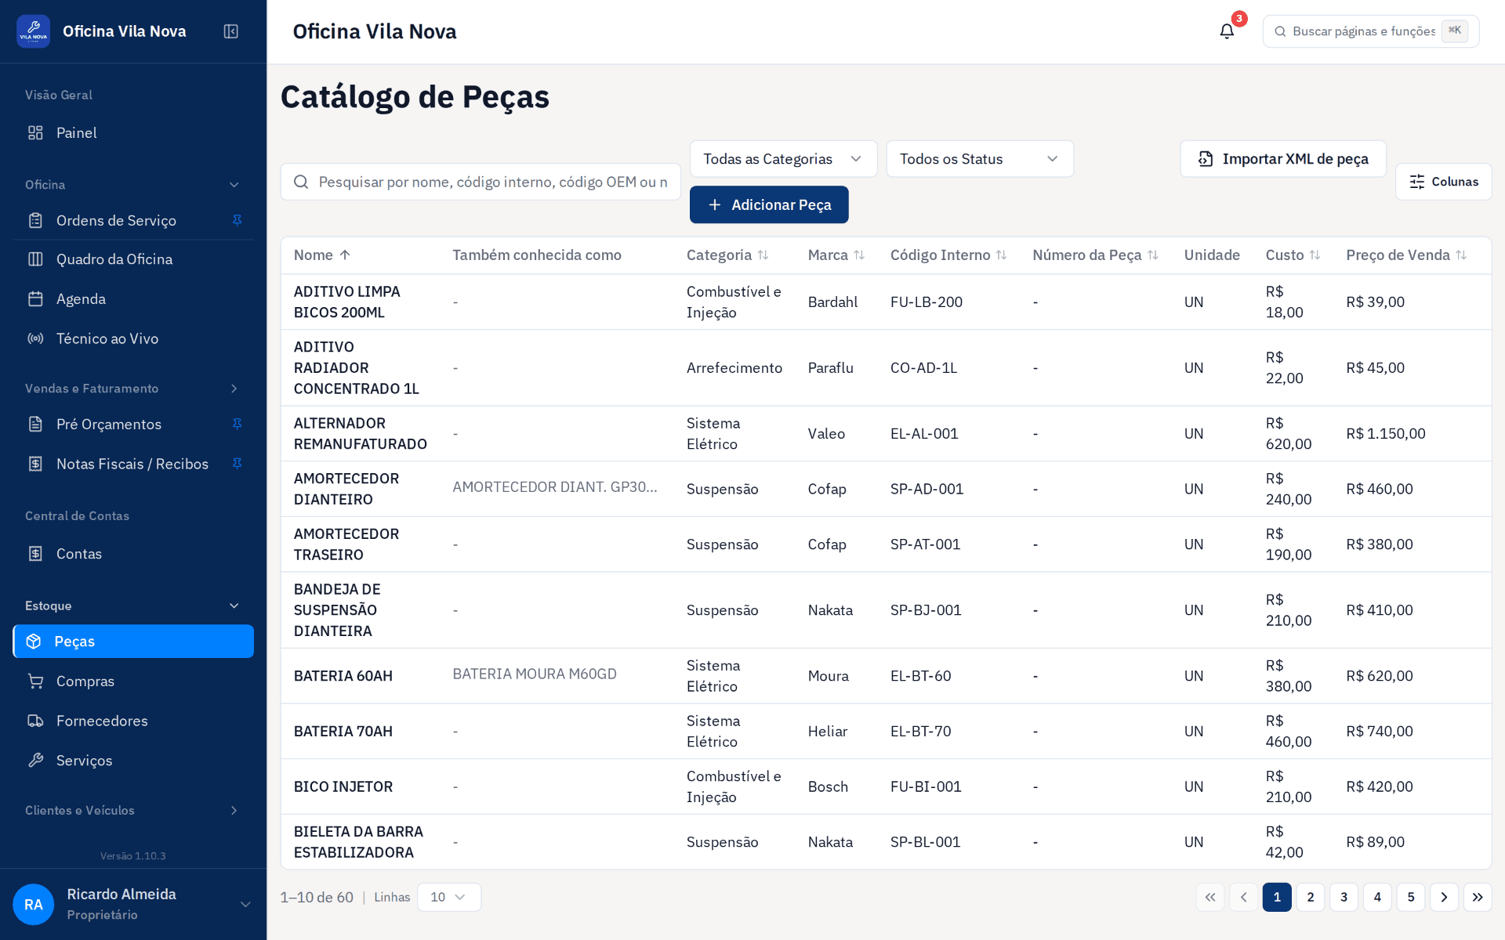Sort by Custo column arrows
Image resolution: width=1505 pixels, height=940 pixels.
coord(1315,255)
